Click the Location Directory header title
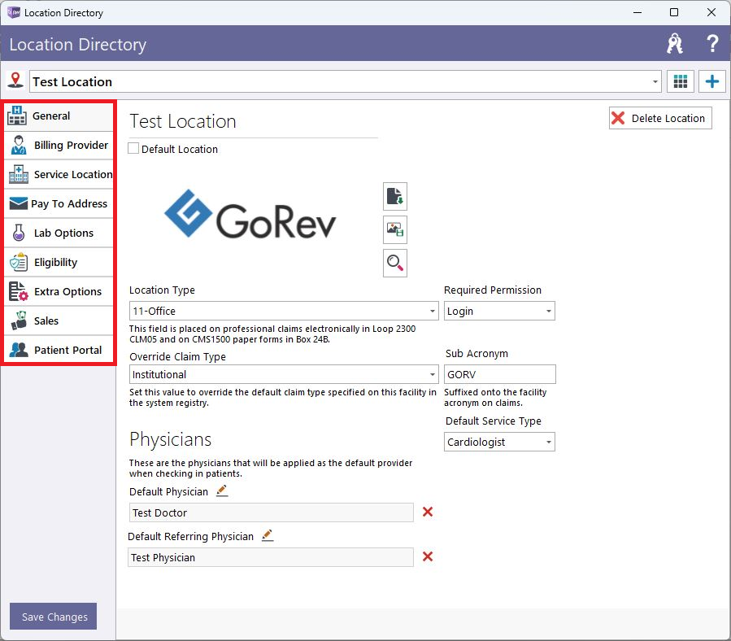This screenshot has height=641, width=731. click(78, 44)
